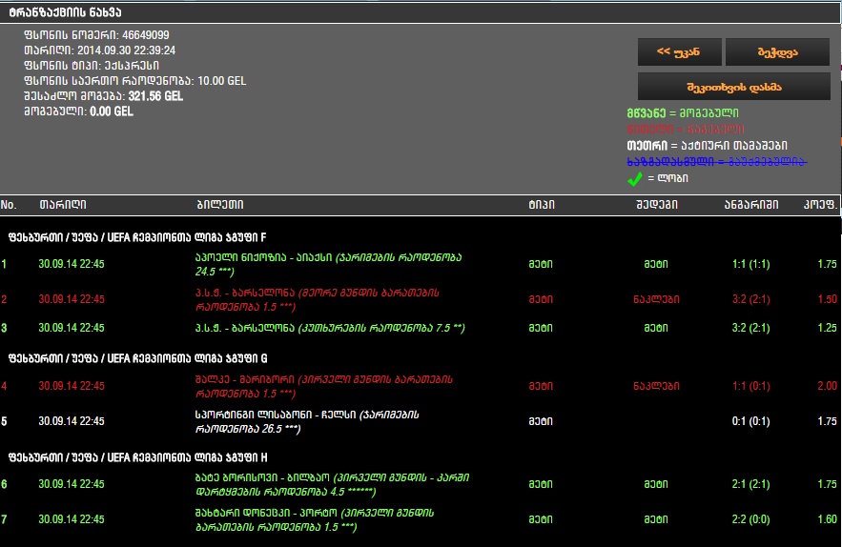Select the UEFA Champions League group F heading
Screen dimensions: 842x547
(x=137, y=236)
